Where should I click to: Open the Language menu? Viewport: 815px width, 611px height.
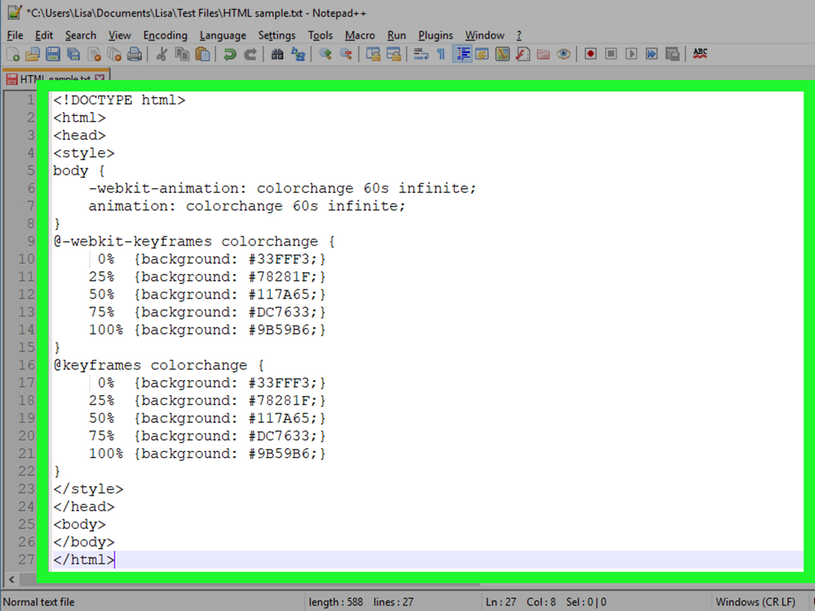click(223, 35)
